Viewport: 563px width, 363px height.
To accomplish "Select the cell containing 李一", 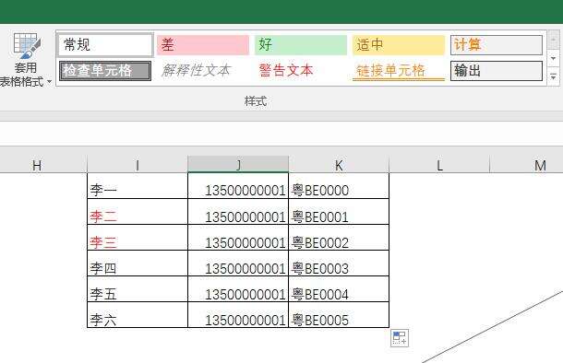I will tap(138, 185).
